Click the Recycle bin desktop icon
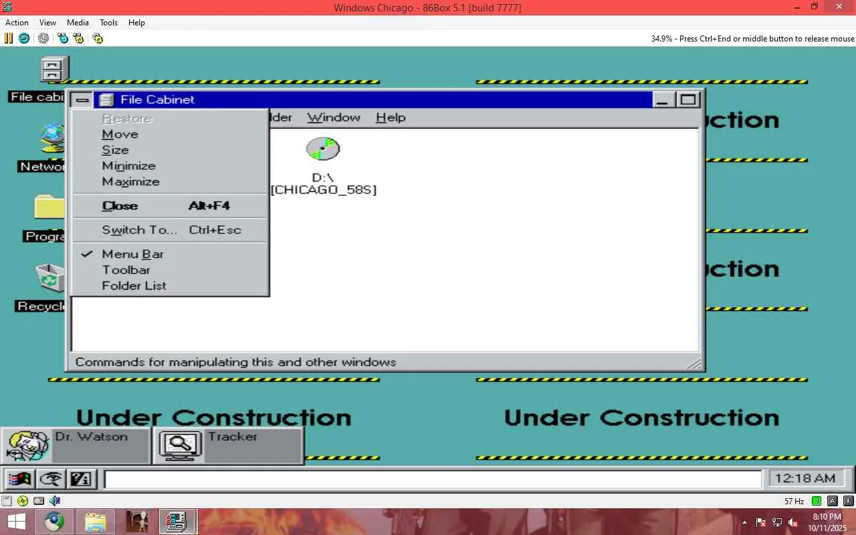The height and width of the screenshot is (535, 856). tap(51, 278)
